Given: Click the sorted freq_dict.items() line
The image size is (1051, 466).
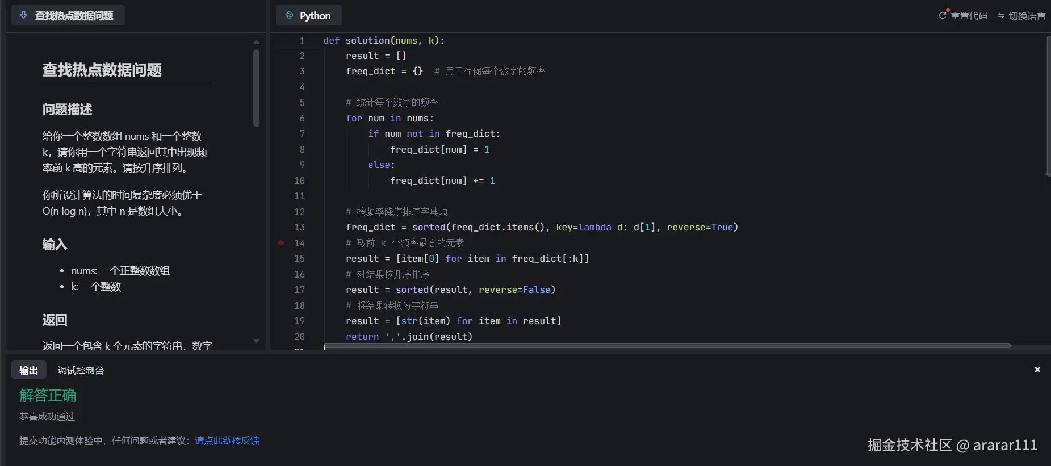Looking at the screenshot, I should [x=542, y=227].
